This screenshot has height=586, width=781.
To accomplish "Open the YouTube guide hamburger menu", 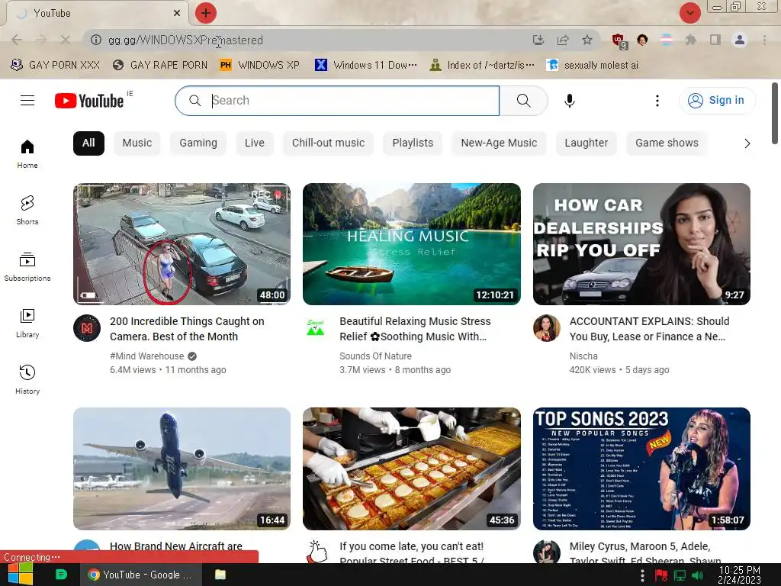I will coord(27,101).
